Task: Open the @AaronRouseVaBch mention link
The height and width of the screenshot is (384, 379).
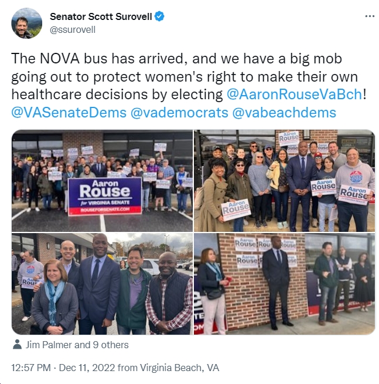Action: [294, 95]
